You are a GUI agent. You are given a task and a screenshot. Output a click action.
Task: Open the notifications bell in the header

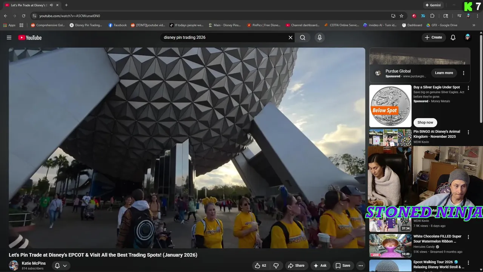tap(453, 37)
